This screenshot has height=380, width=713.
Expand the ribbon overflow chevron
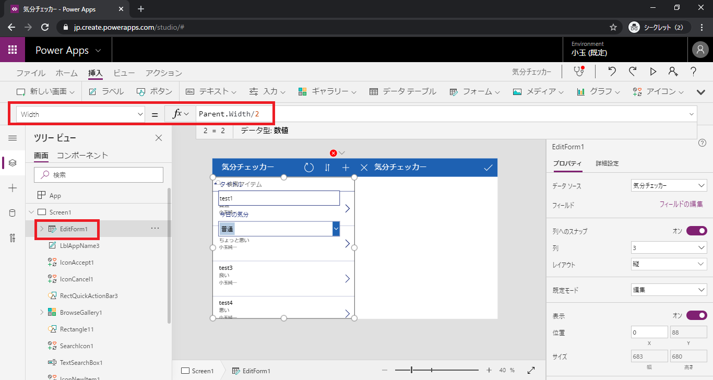701,92
